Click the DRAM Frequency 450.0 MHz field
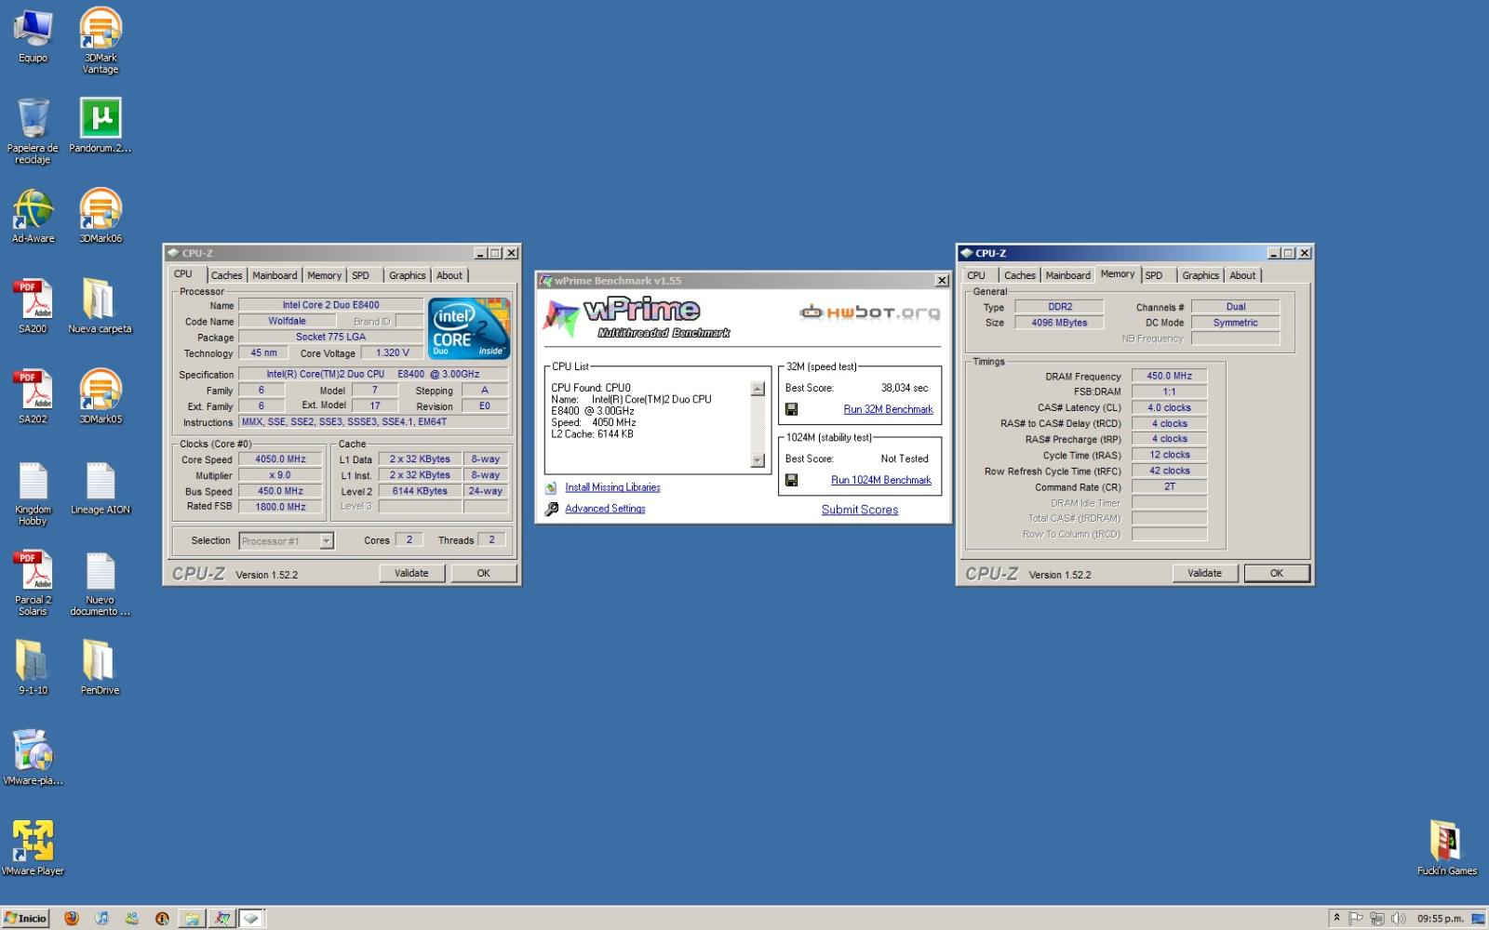The height and width of the screenshot is (930, 1489). [x=1169, y=376]
